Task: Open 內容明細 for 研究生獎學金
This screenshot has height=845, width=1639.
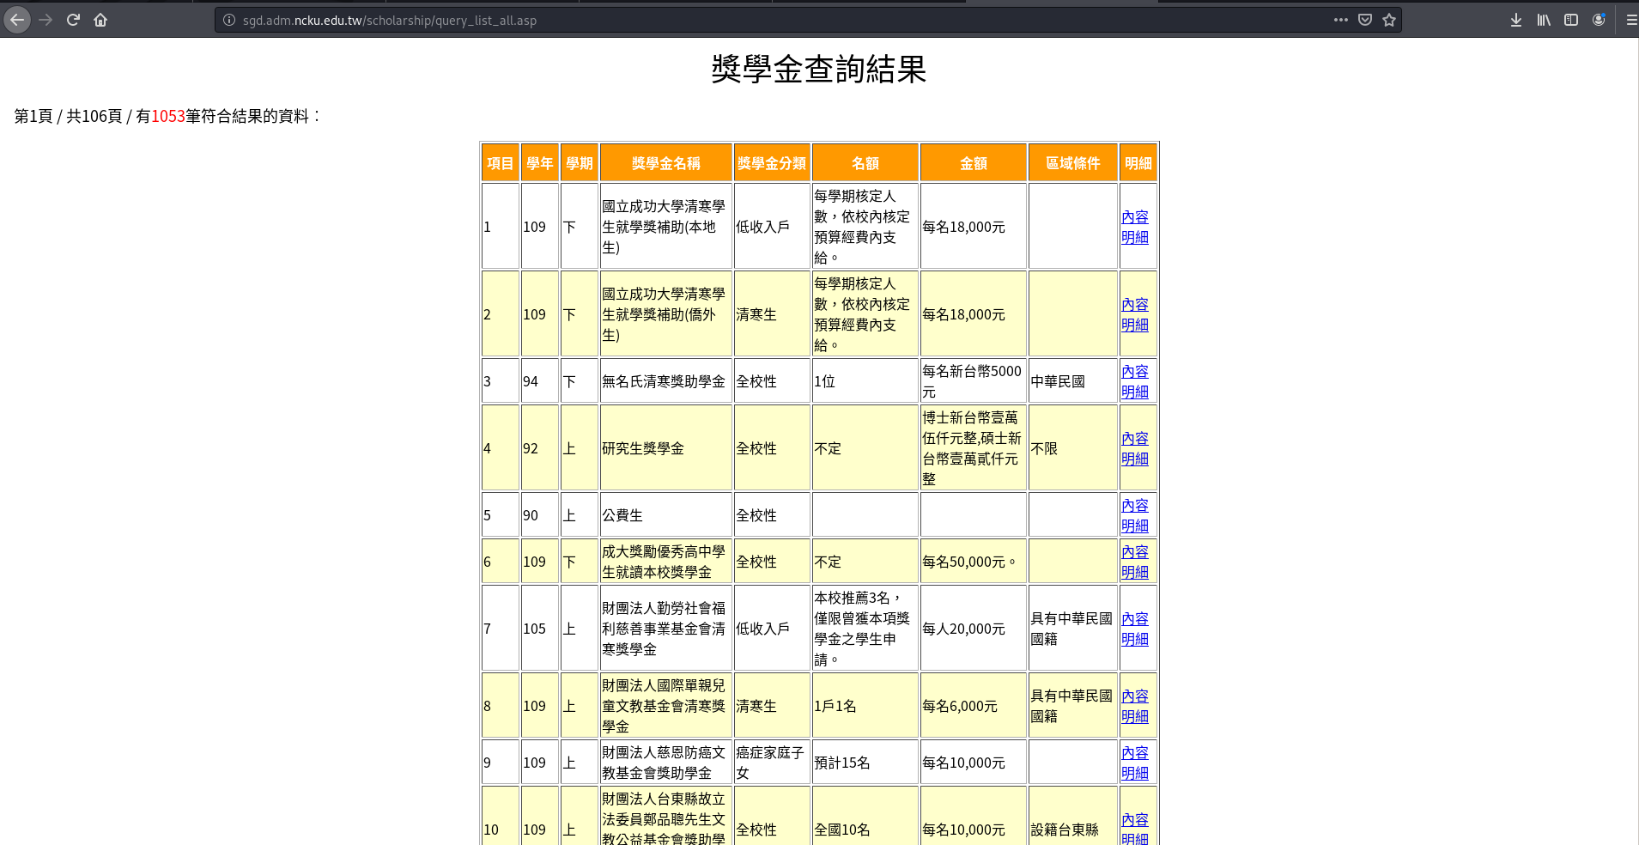Action: click(x=1135, y=449)
